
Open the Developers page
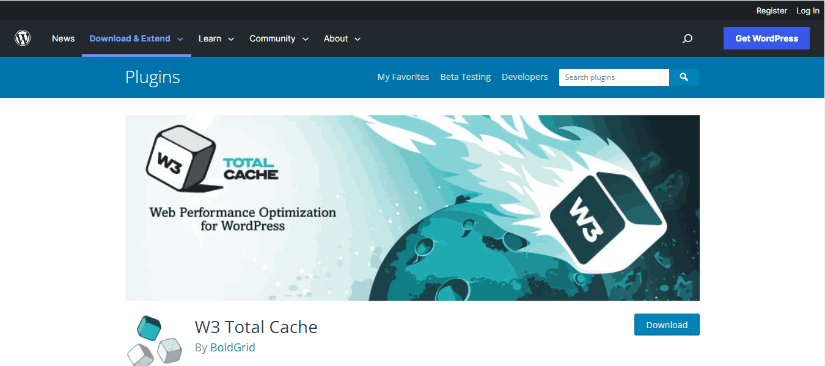click(524, 77)
